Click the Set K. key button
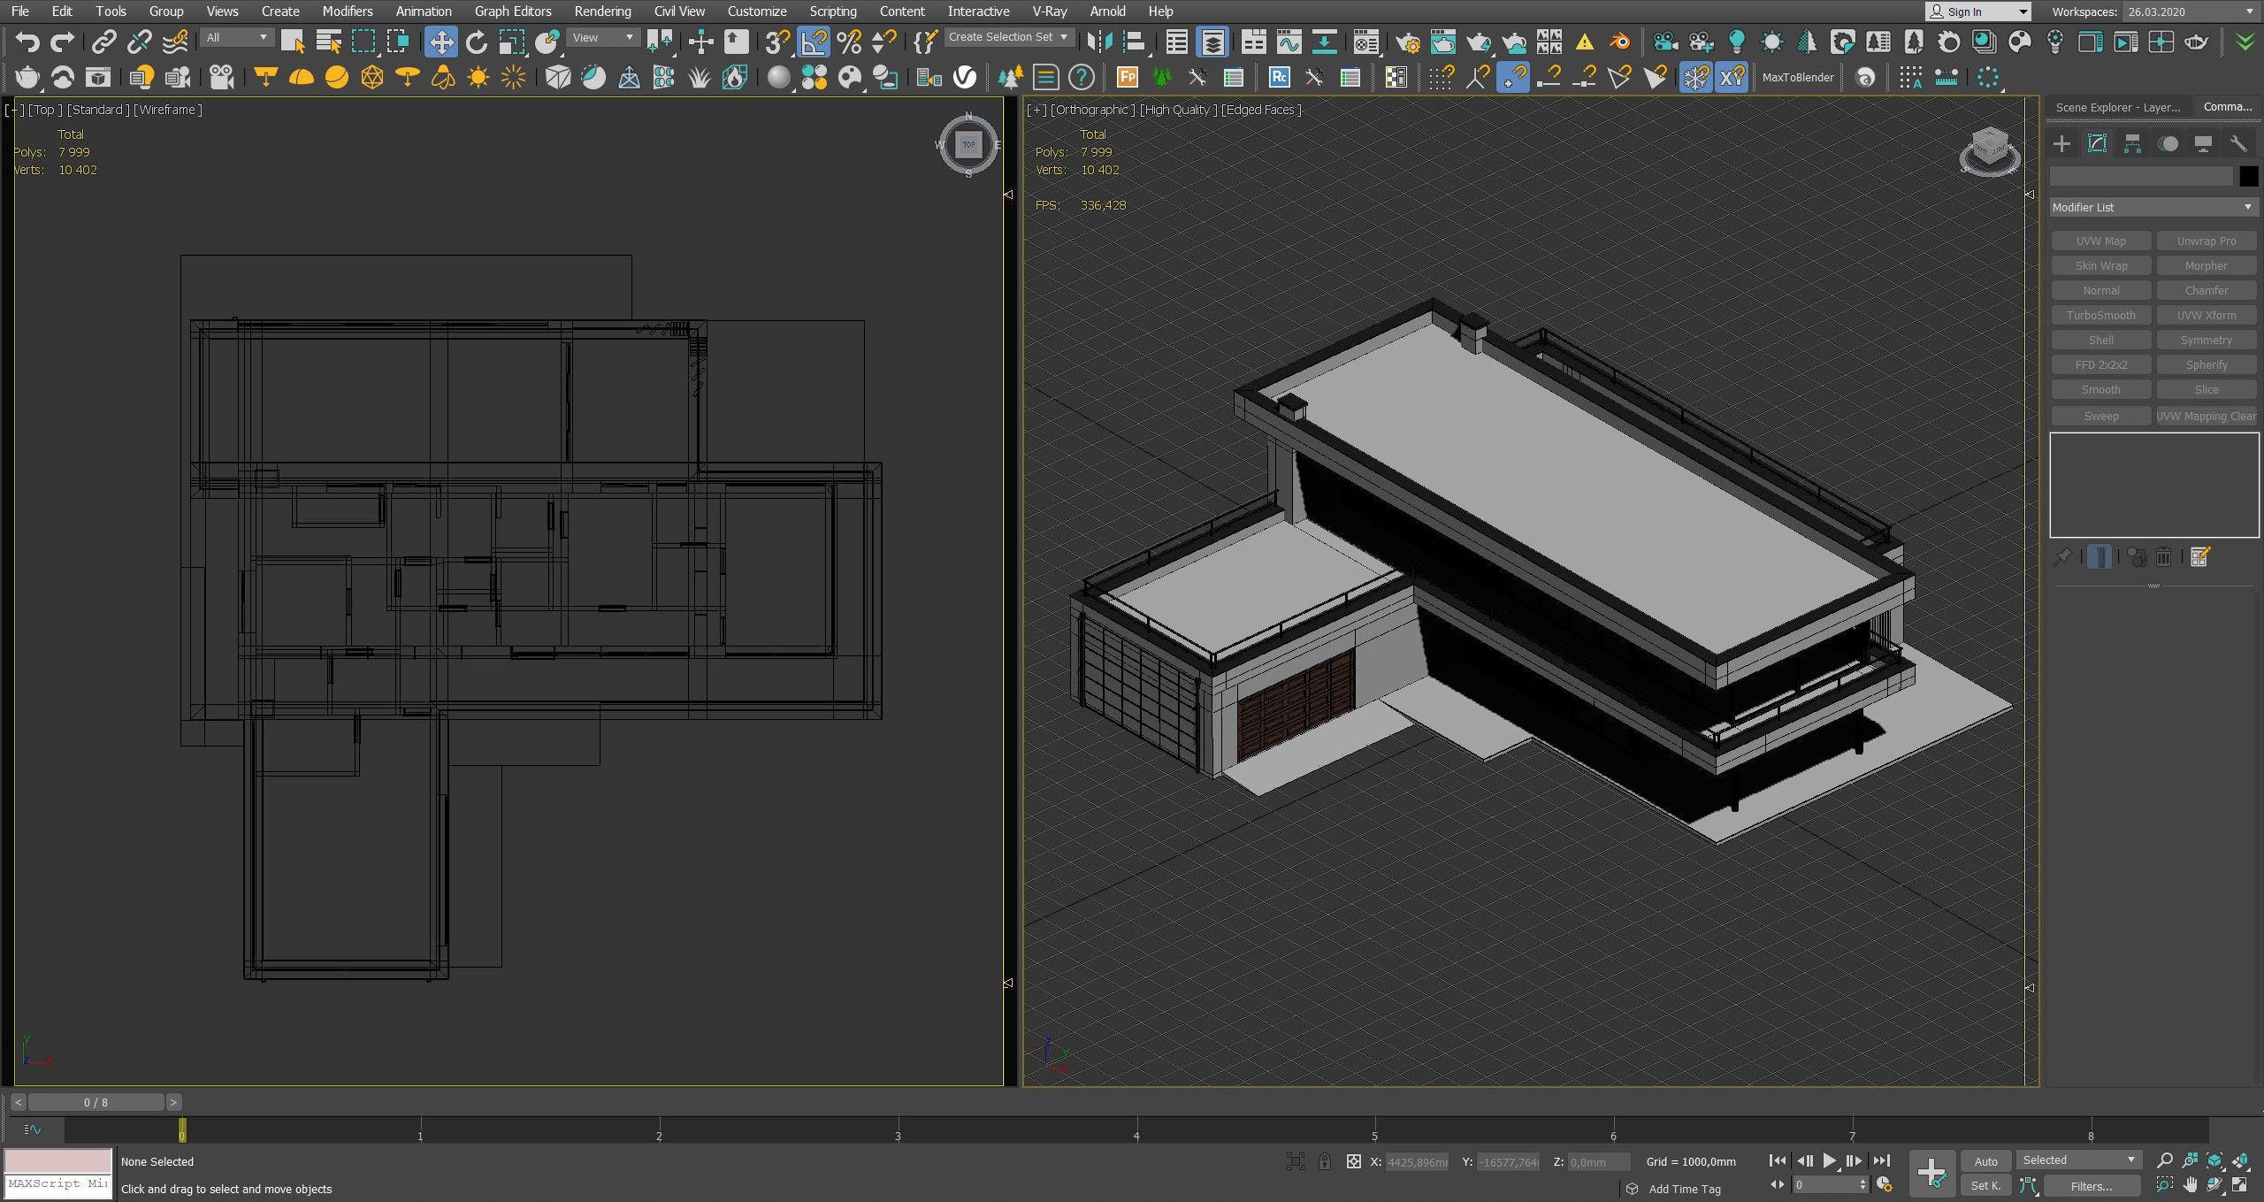The image size is (2264, 1202). tap(1985, 1186)
